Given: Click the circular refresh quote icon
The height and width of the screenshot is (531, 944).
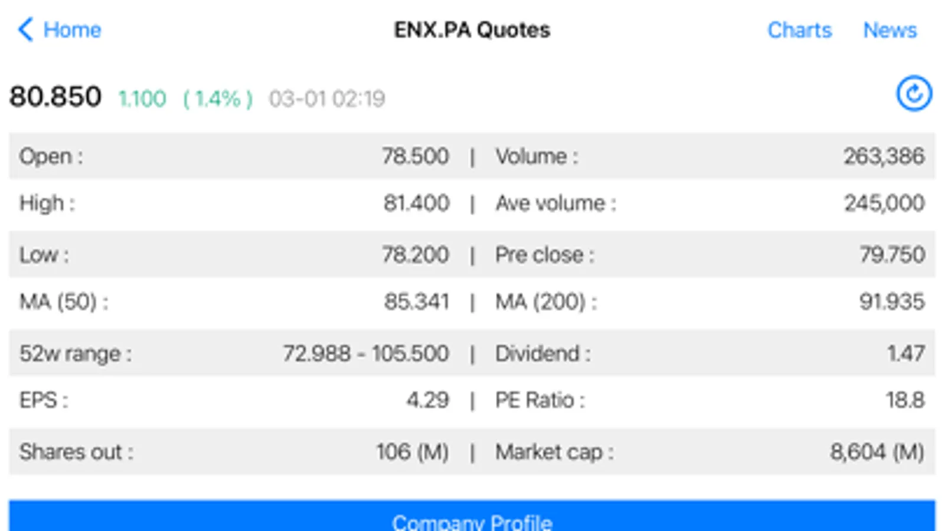Looking at the screenshot, I should (913, 94).
